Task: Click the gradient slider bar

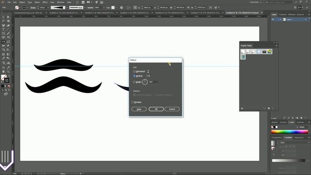Action: pyautogui.click(x=288, y=160)
